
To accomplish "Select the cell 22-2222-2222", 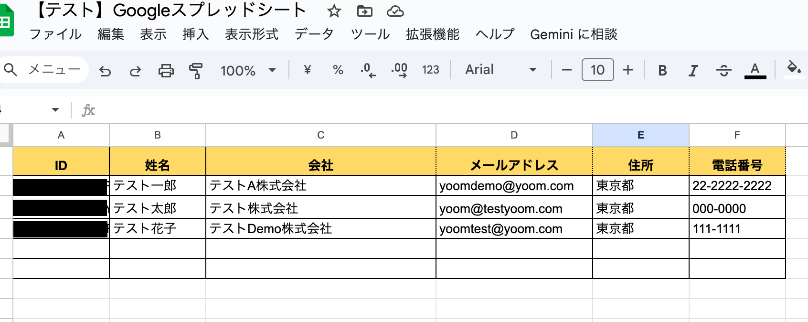I will pos(737,186).
